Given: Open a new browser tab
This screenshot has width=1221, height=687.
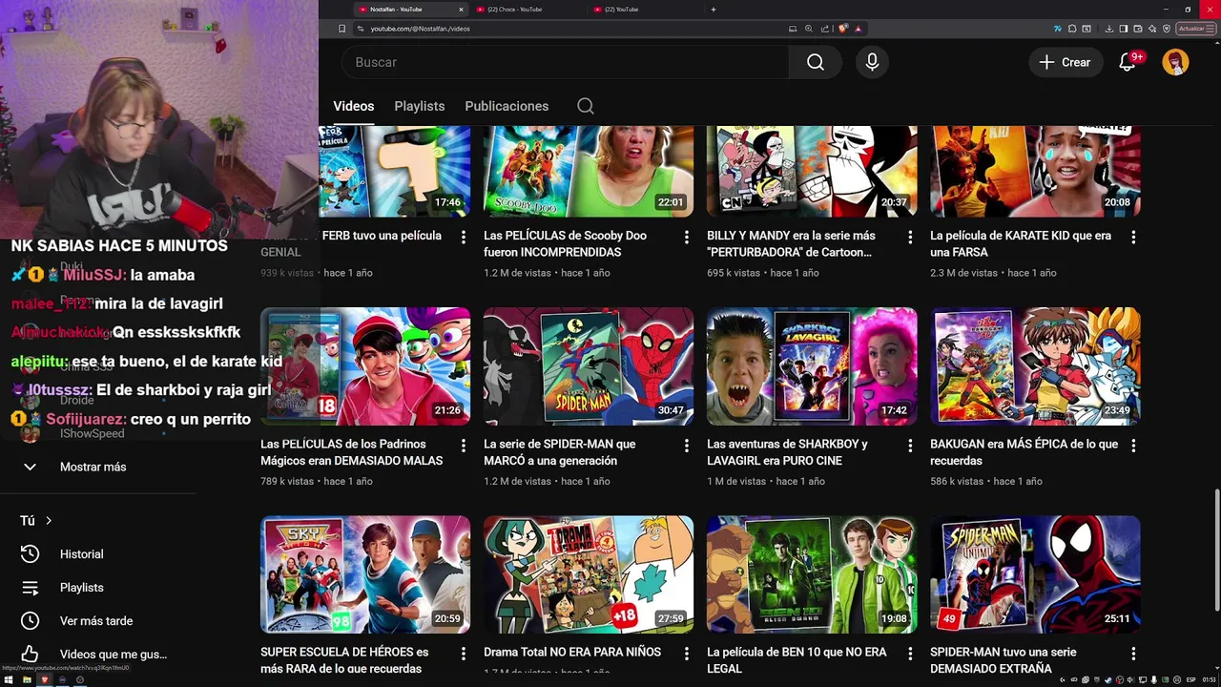Looking at the screenshot, I should click(714, 10).
